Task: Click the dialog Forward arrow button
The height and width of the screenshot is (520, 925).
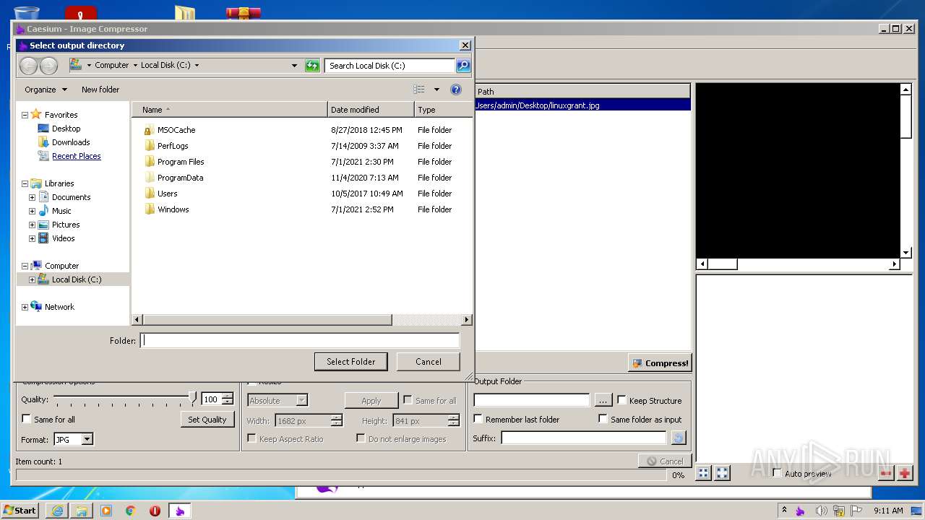Action: (48, 66)
